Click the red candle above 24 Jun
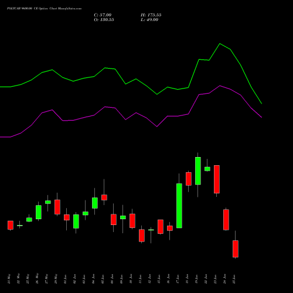Screen dimensions: 293x293 tap(226, 220)
